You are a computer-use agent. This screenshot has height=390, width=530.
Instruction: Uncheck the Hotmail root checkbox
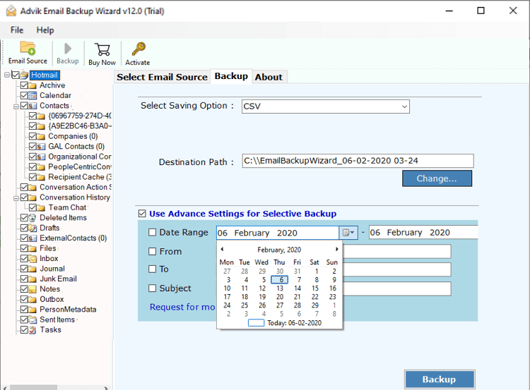pyautogui.click(x=16, y=75)
